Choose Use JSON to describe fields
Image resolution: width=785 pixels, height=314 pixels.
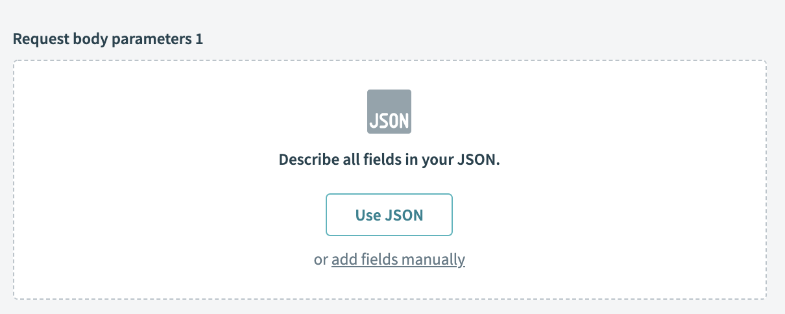pyautogui.click(x=389, y=215)
